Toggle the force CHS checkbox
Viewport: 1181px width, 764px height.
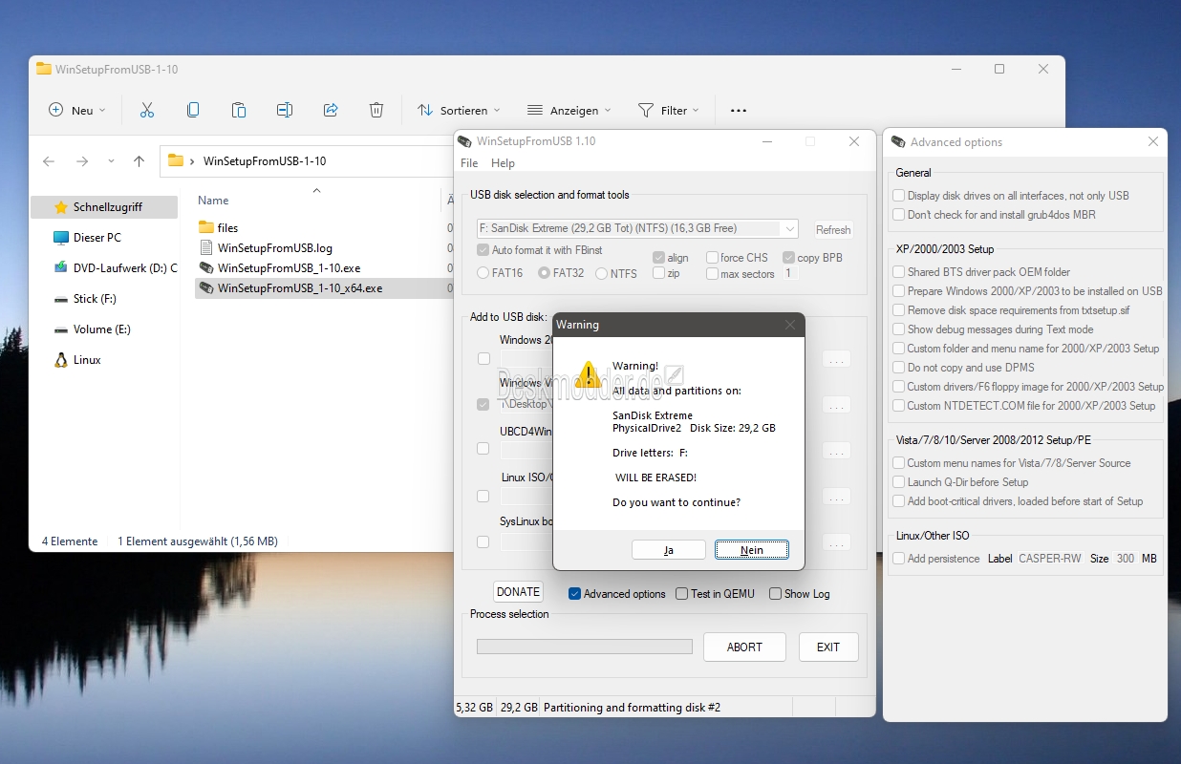712,258
